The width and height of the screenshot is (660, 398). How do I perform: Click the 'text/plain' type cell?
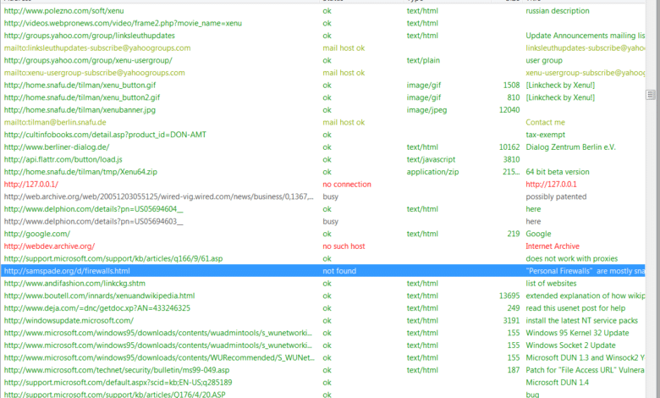pyautogui.click(x=423, y=61)
